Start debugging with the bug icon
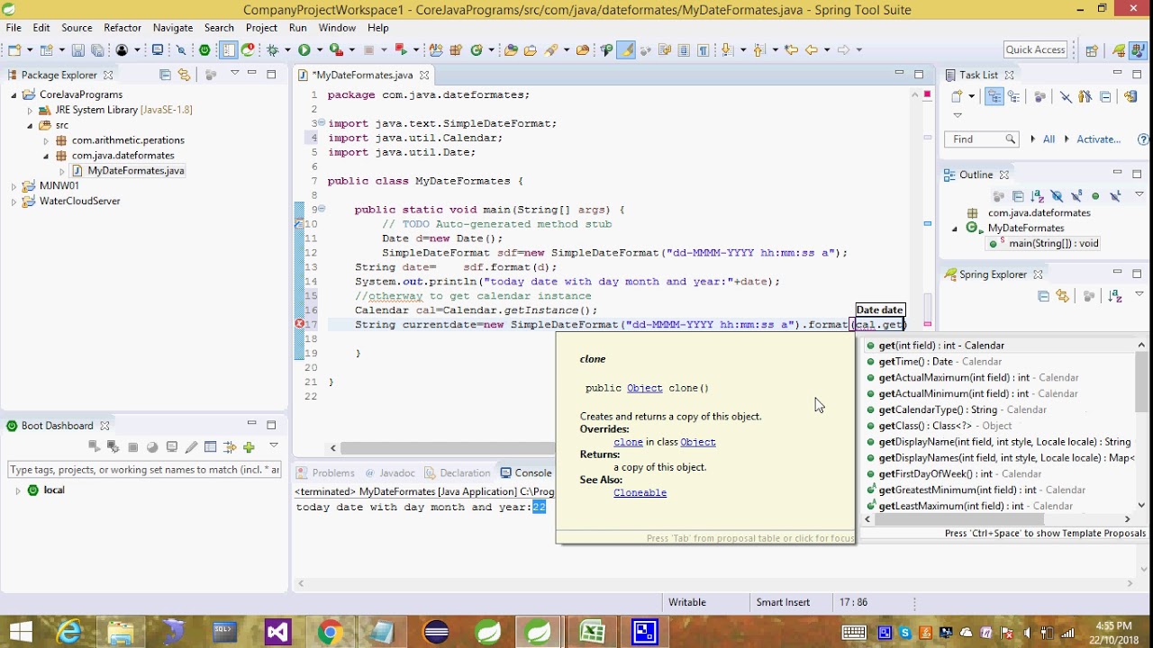 [x=272, y=50]
